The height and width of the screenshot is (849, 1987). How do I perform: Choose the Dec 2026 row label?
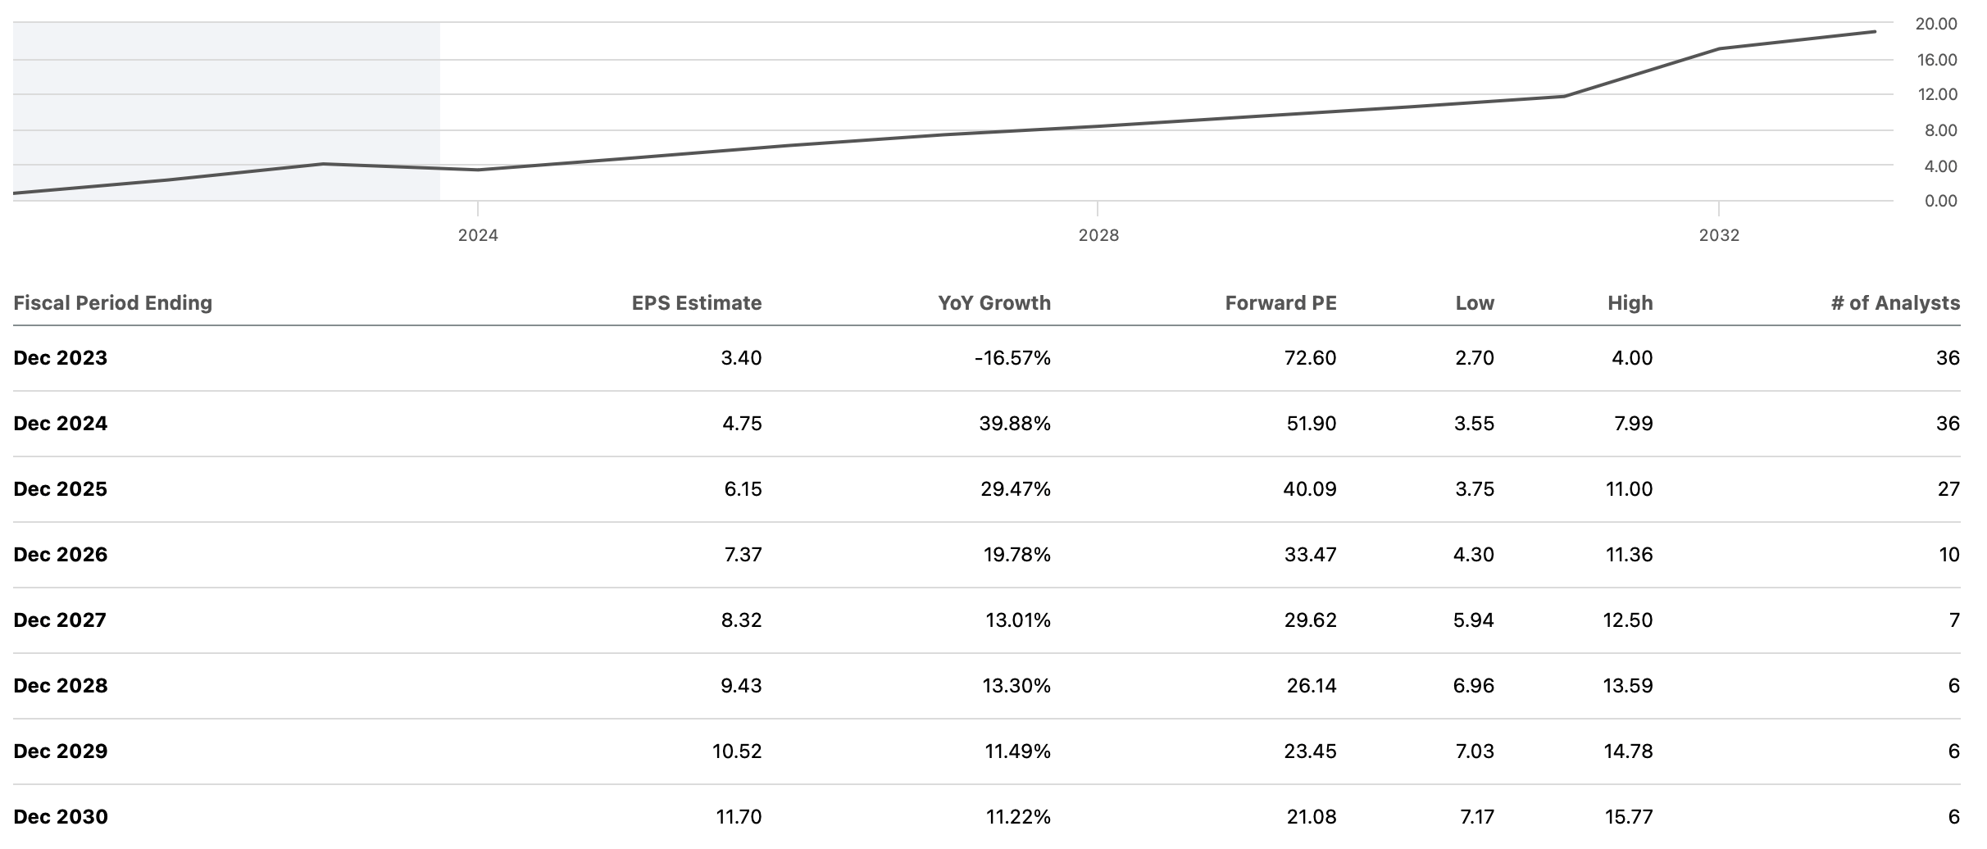tap(61, 555)
